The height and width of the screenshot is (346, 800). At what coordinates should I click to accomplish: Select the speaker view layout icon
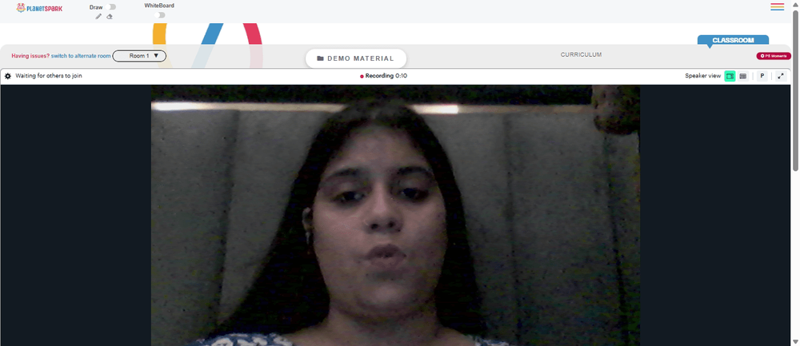coord(730,76)
